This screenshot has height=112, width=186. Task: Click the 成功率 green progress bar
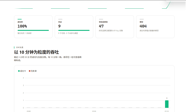tap(33, 30)
